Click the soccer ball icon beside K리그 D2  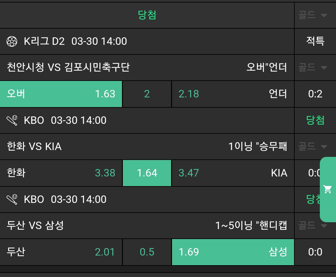12,41
